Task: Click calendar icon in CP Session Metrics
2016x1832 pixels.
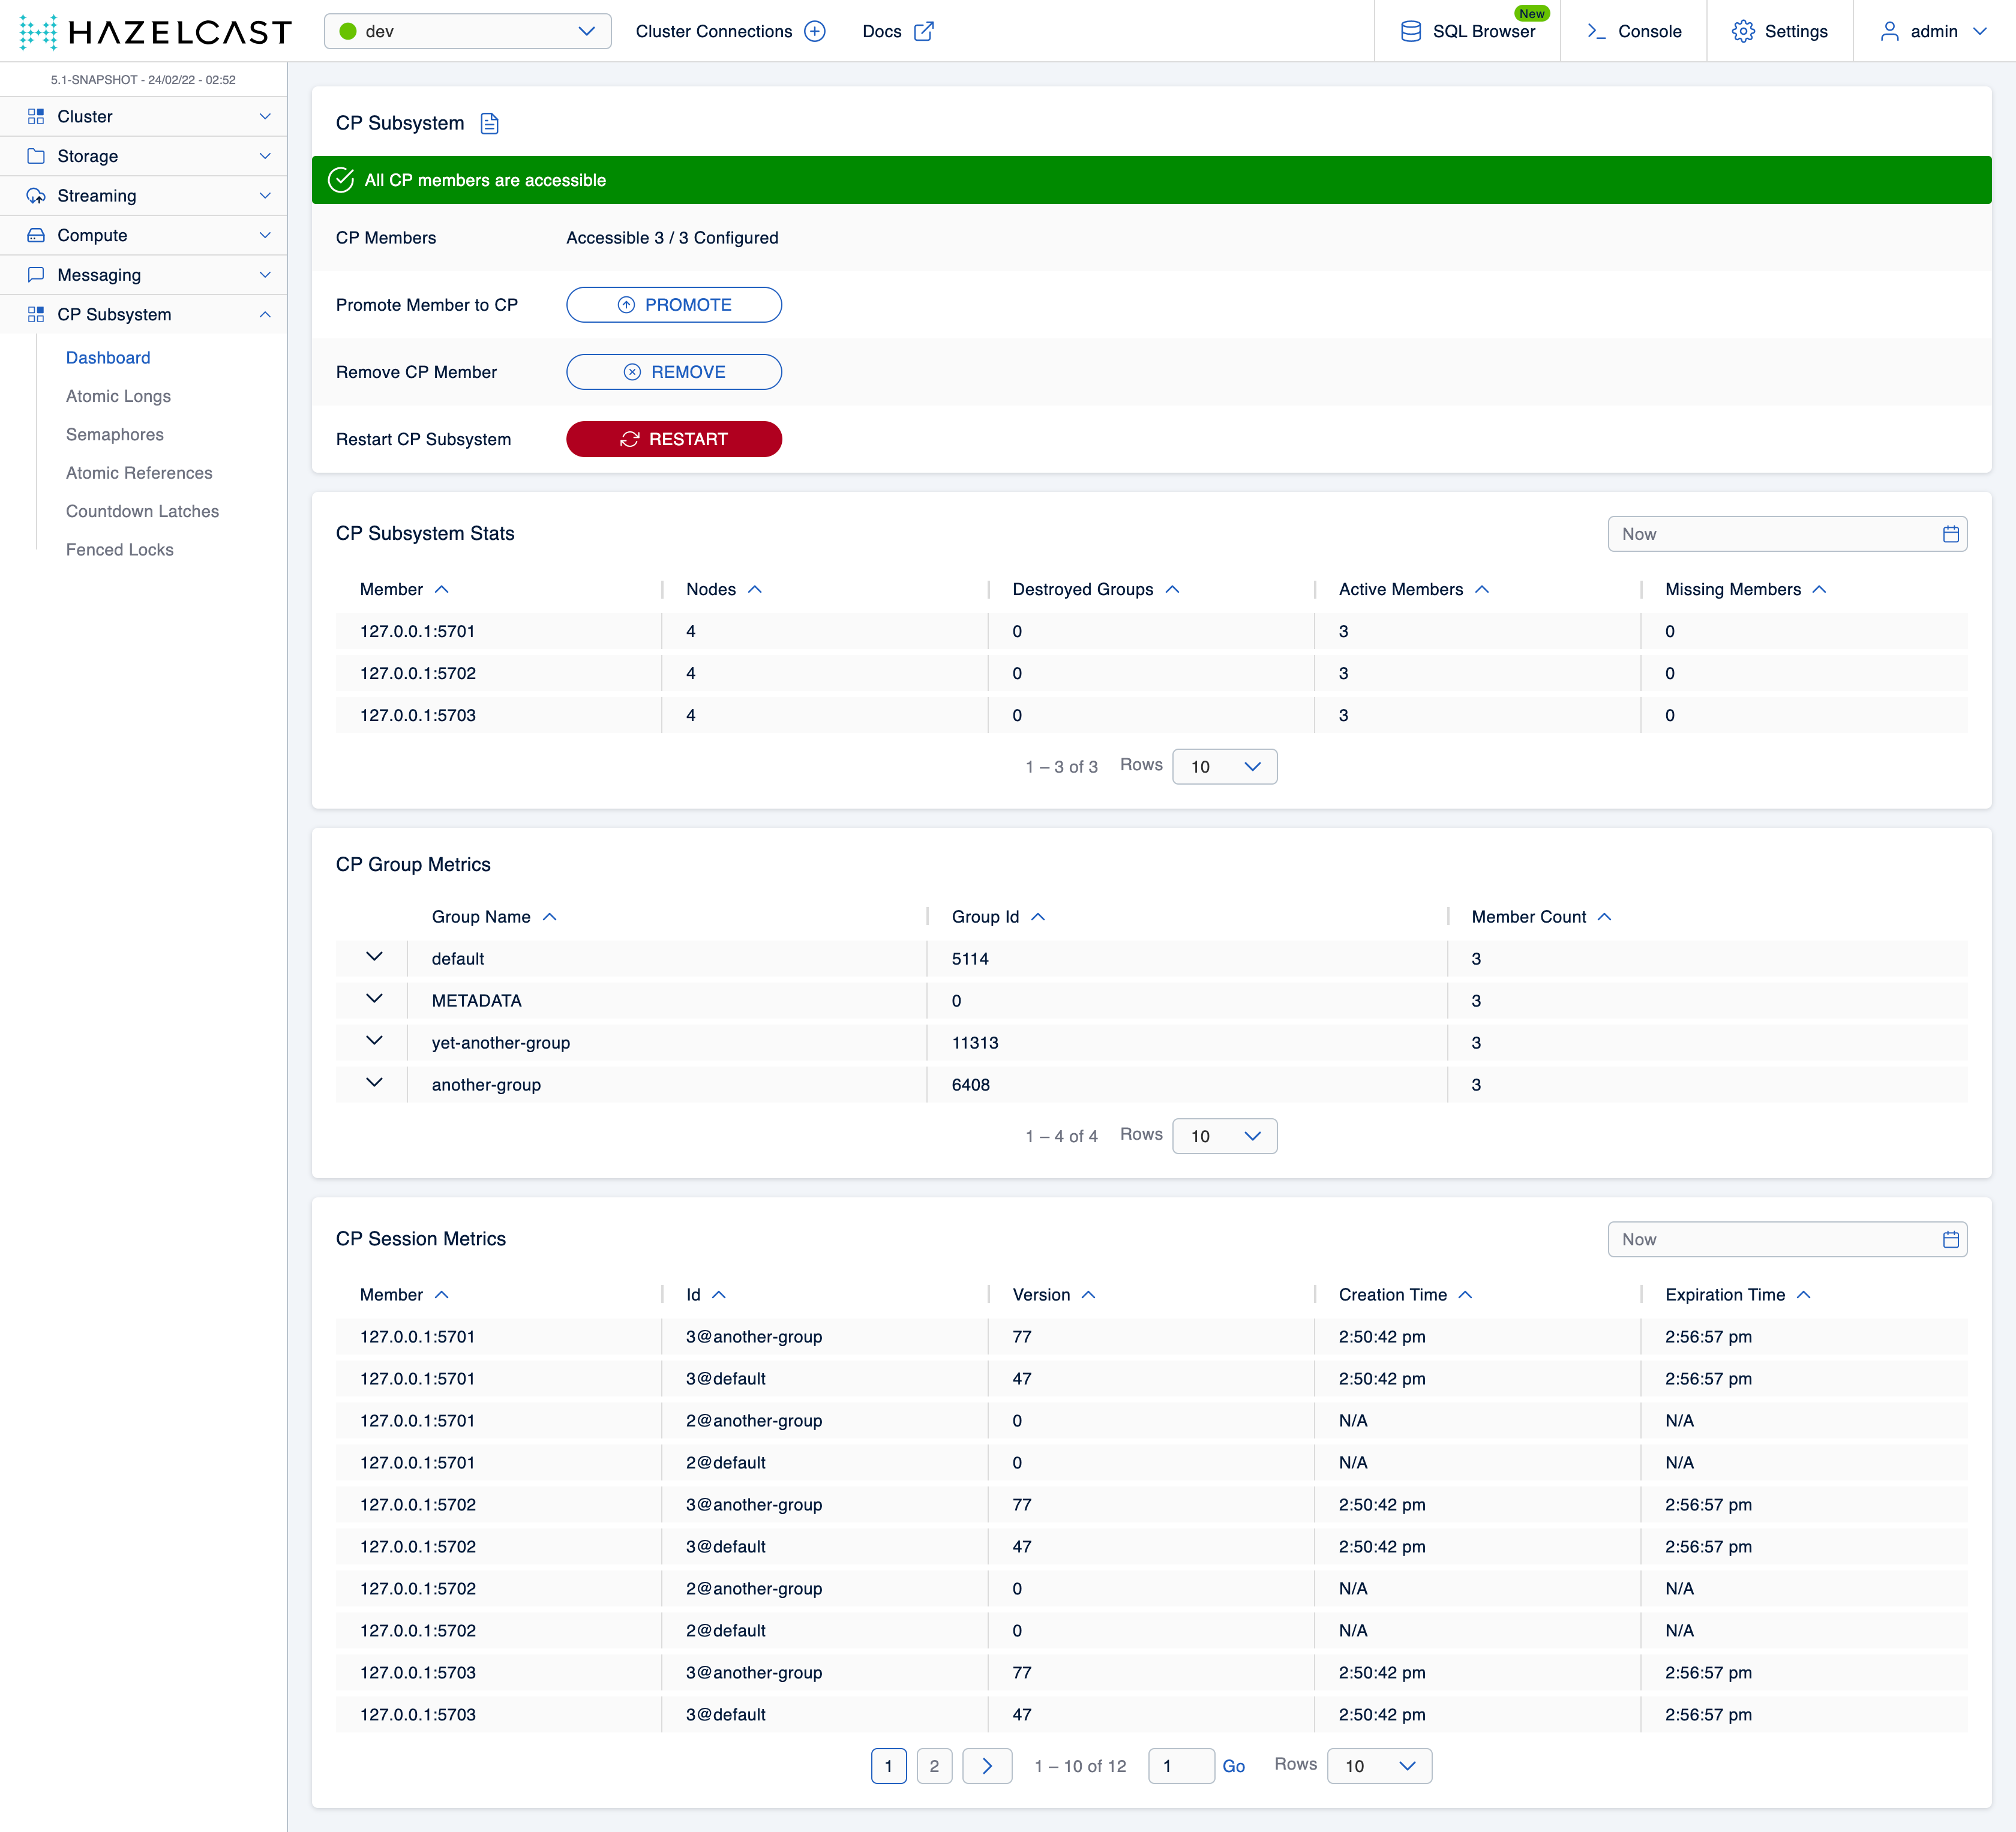Action: click(1950, 1239)
